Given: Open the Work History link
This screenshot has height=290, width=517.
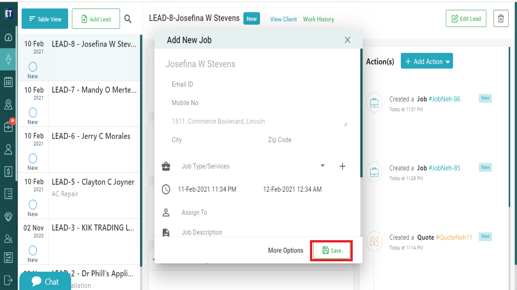Looking at the screenshot, I should pyautogui.click(x=319, y=19).
